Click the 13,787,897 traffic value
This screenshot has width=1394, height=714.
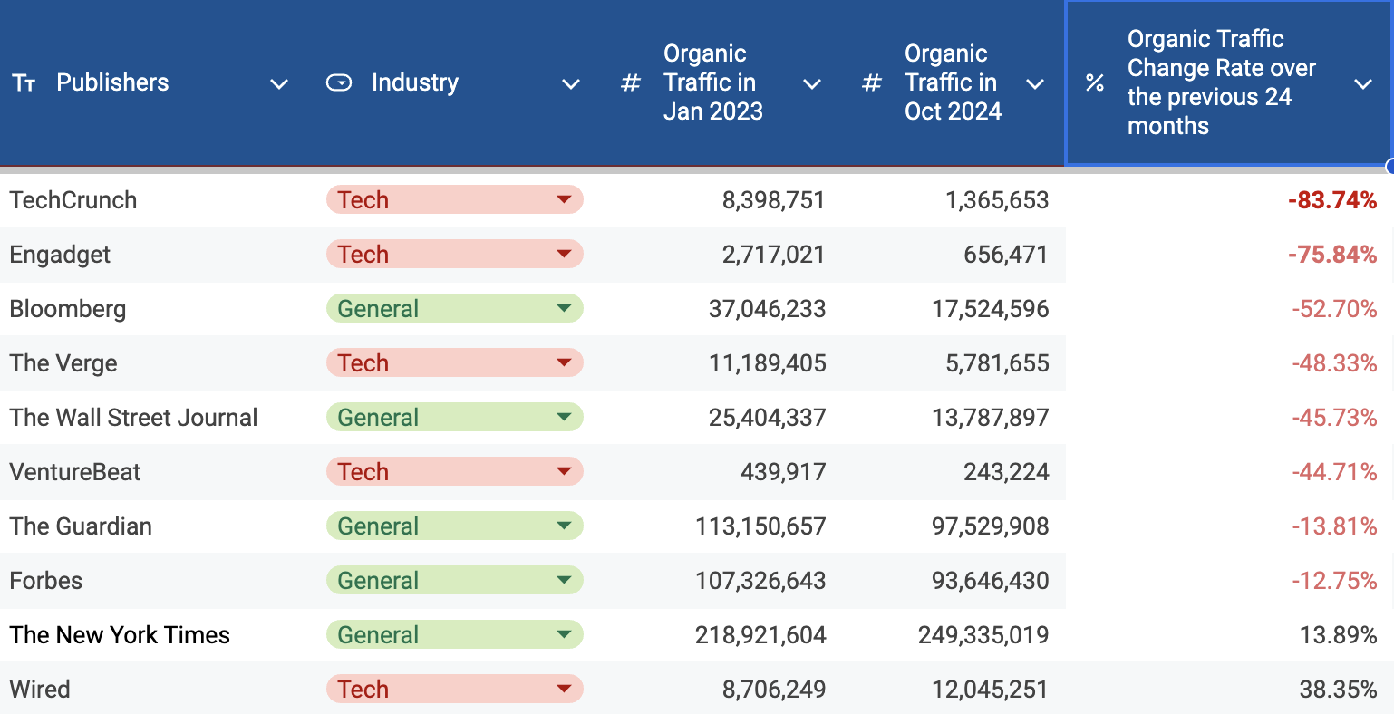coord(991,418)
